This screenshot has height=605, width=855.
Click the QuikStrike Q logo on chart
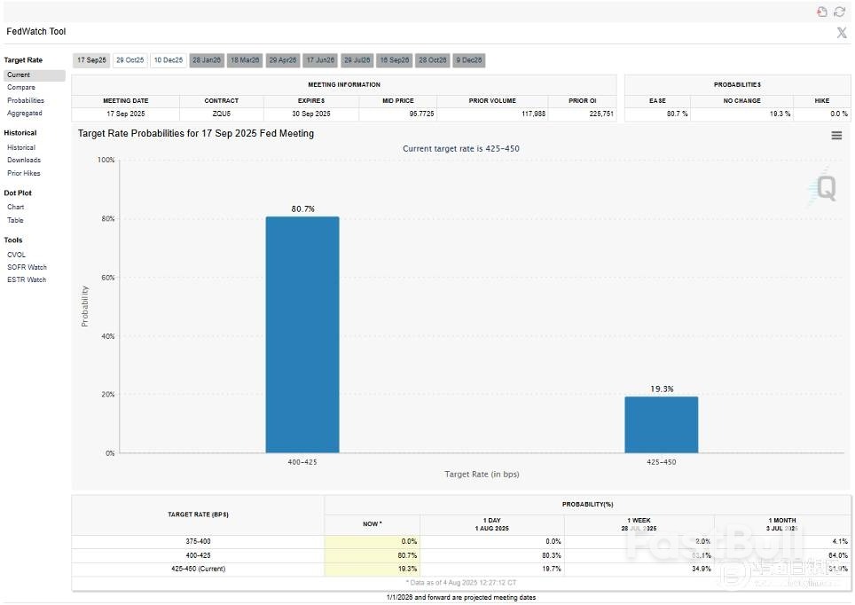tap(824, 189)
